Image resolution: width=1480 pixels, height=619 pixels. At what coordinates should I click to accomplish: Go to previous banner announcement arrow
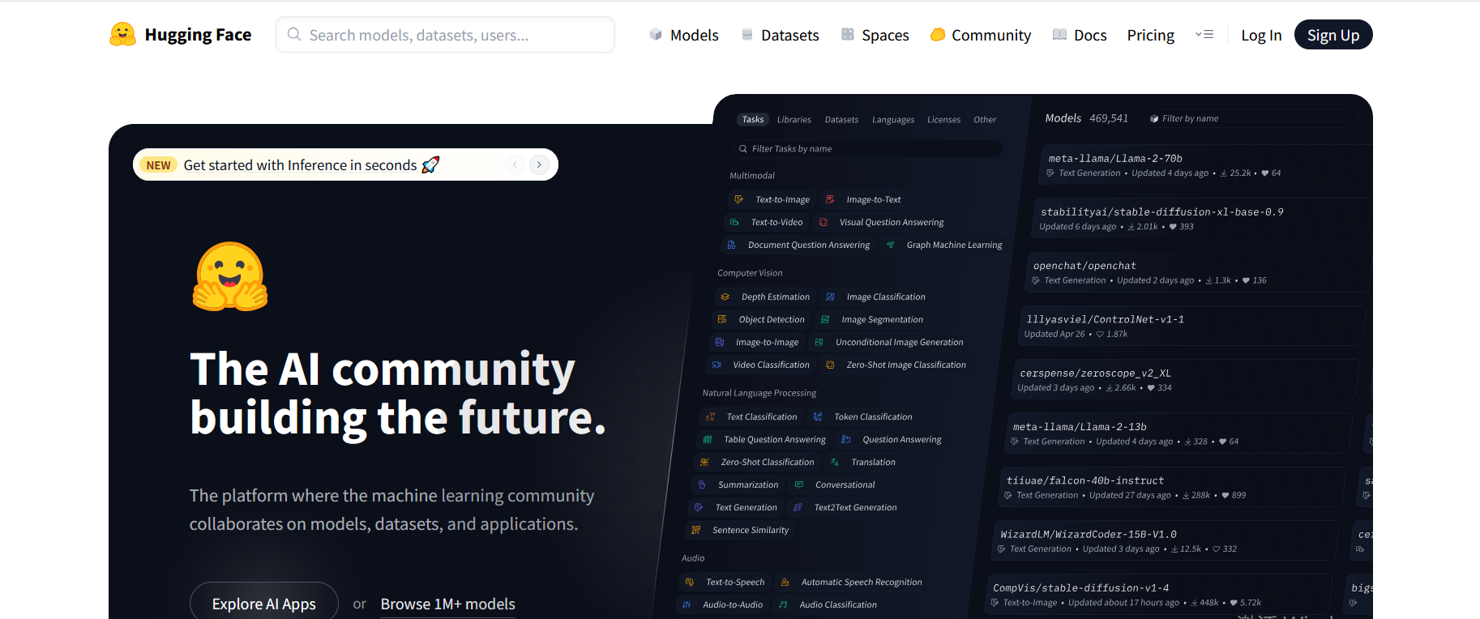coord(515,164)
